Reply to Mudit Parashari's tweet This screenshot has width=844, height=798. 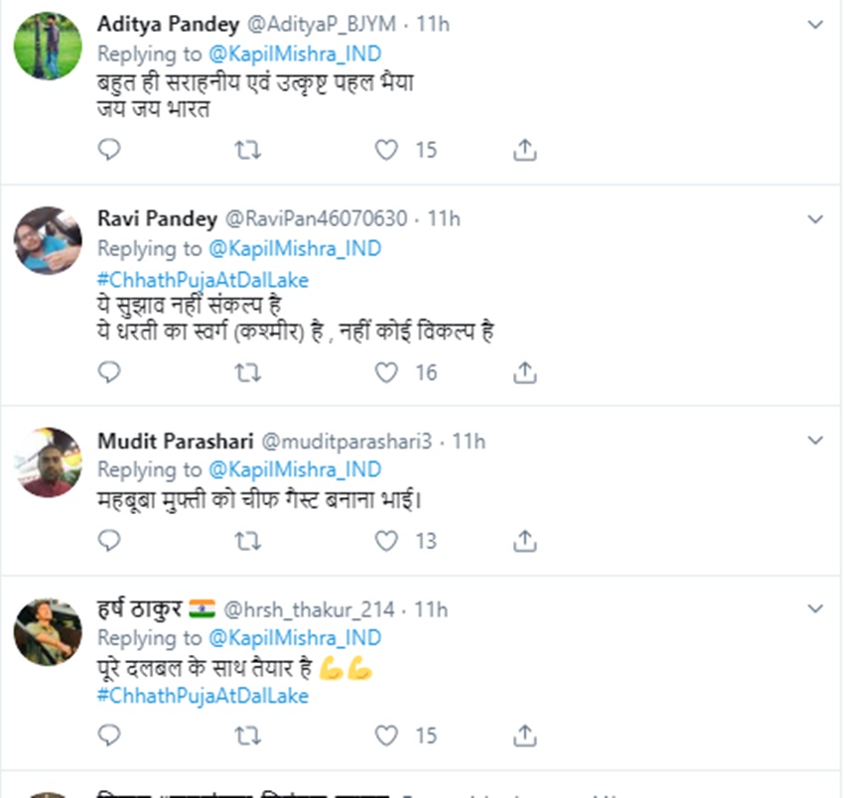pyautogui.click(x=109, y=541)
